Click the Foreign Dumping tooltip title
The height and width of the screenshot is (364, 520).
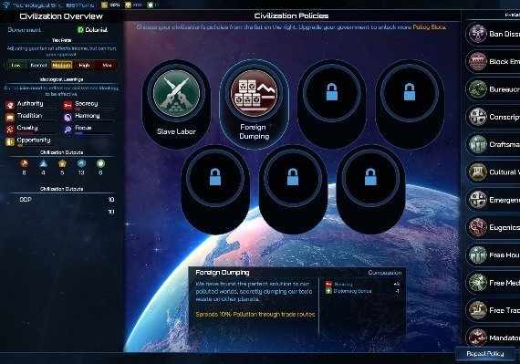click(x=223, y=273)
